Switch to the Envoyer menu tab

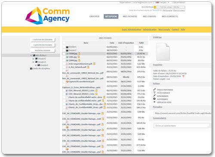94,16
